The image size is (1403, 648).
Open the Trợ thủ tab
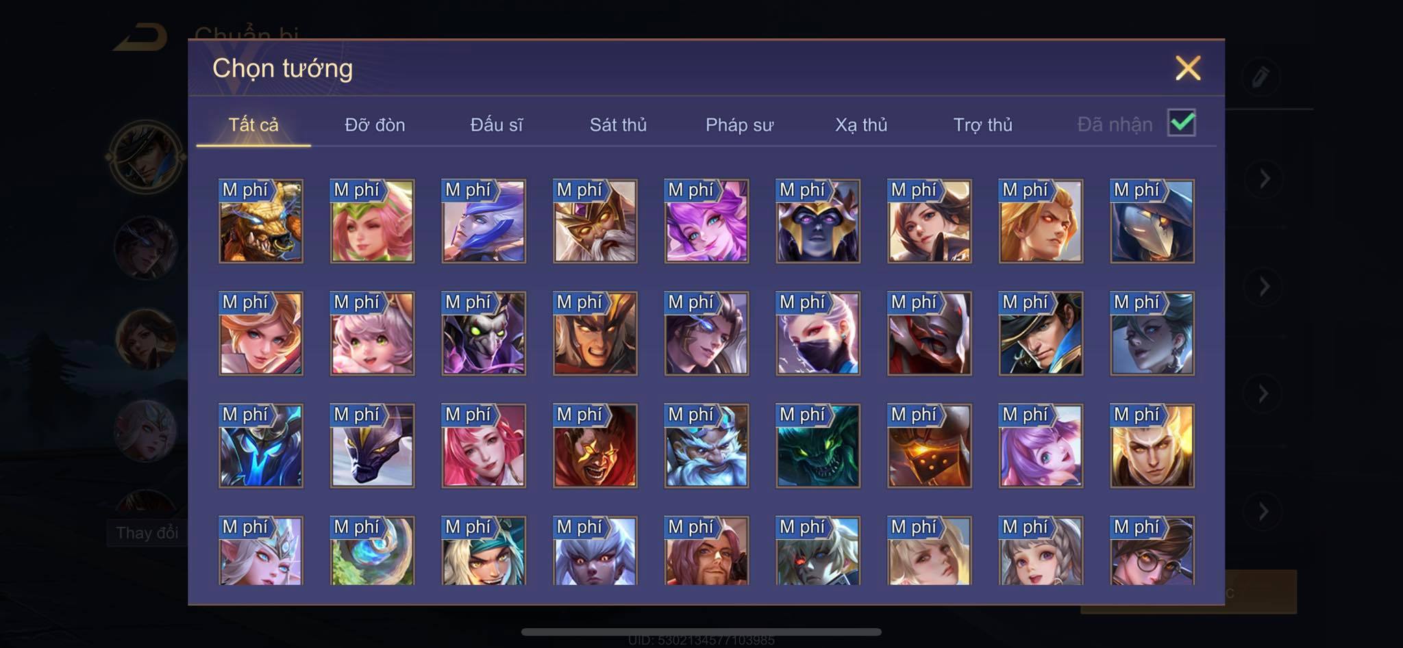click(x=982, y=125)
